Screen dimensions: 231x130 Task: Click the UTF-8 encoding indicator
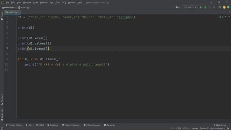[x=186, y=129]
